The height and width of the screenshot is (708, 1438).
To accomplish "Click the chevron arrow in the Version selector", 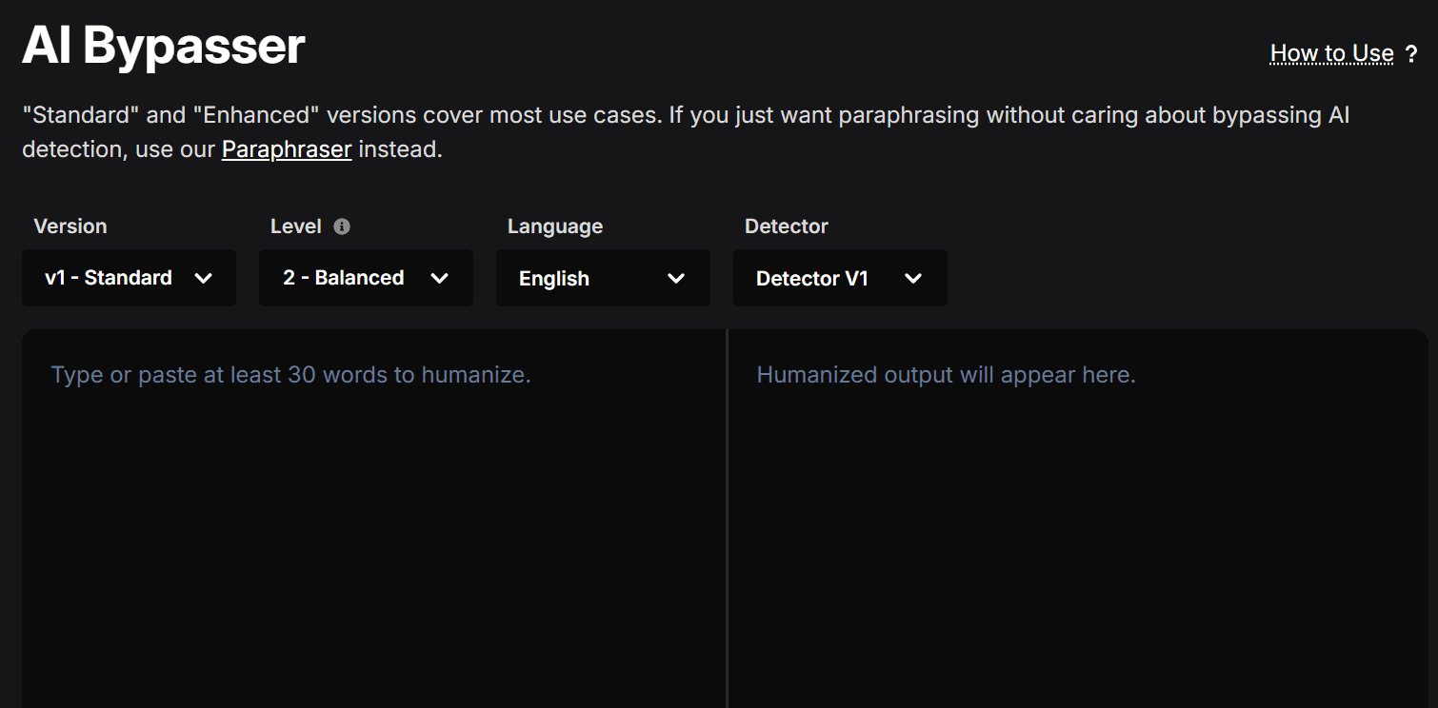I will 203,278.
